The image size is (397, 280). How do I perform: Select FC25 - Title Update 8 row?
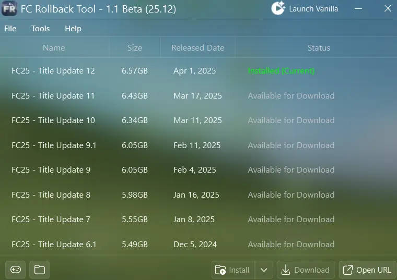click(198, 195)
